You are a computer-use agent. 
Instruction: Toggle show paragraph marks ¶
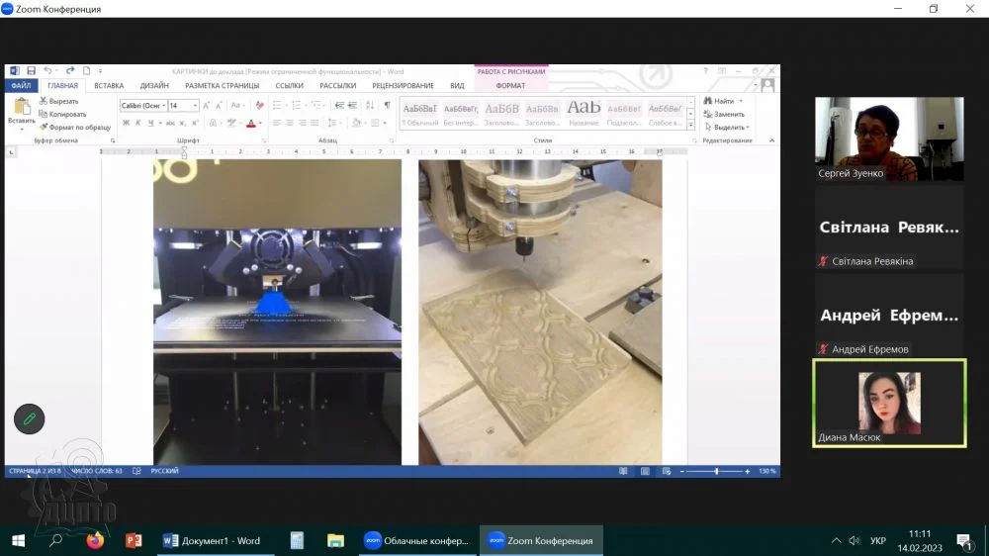click(387, 106)
